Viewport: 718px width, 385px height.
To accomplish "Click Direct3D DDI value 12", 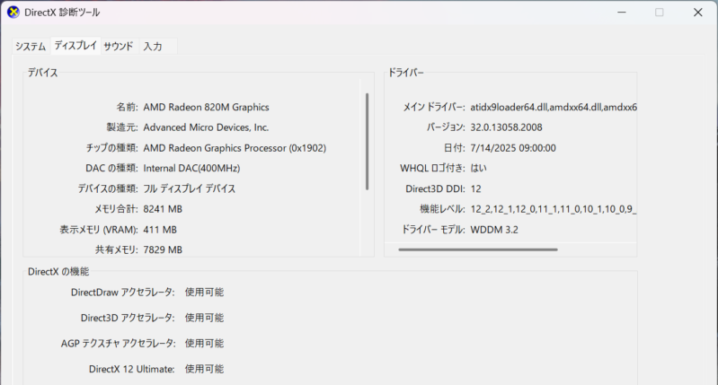I will tap(475, 188).
